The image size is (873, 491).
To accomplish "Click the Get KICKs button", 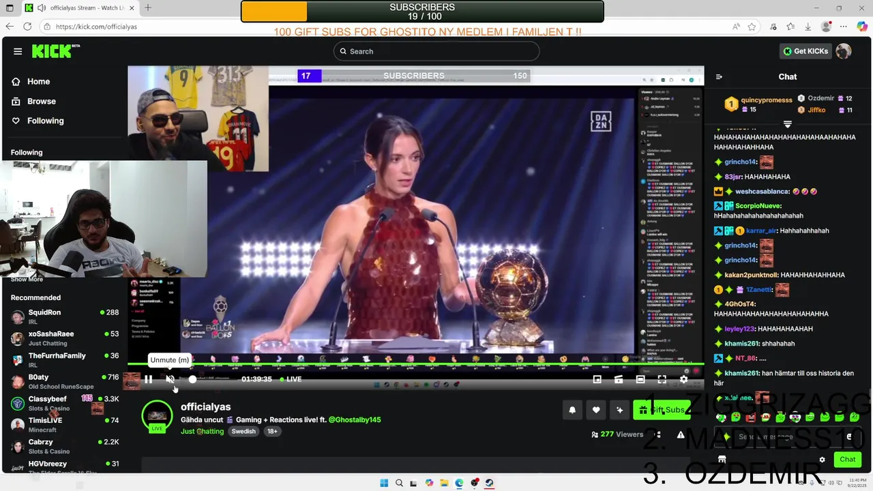I will click(x=805, y=51).
